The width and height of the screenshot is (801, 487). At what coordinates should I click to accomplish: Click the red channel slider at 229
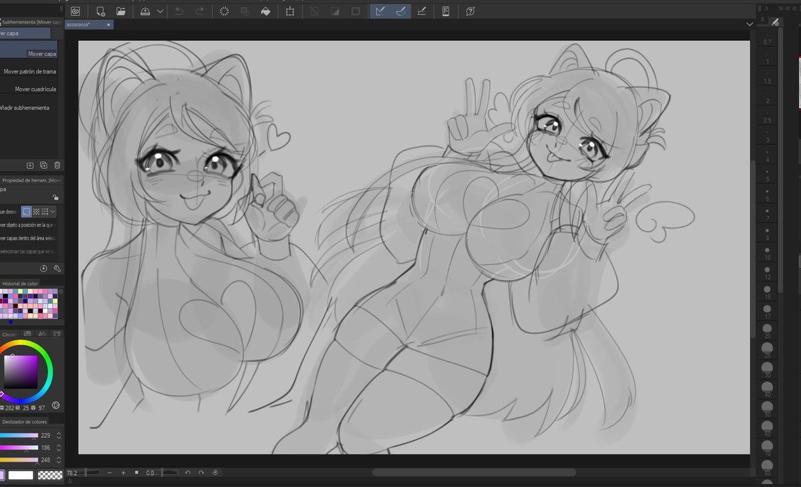point(19,435)
